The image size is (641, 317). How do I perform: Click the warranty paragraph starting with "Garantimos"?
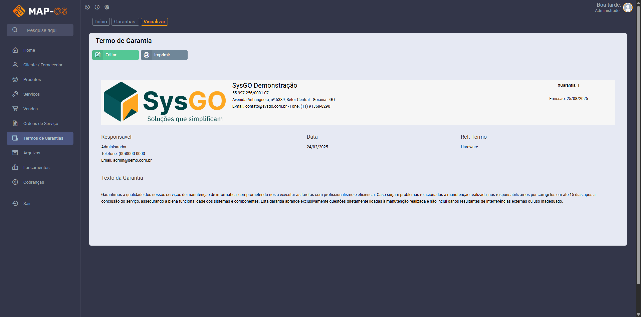pos(348,198)
